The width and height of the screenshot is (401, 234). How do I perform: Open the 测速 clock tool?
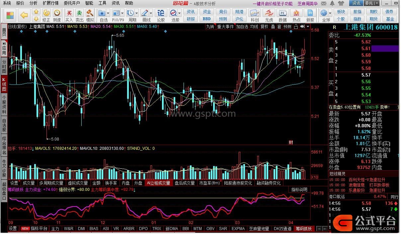(57, 13)
